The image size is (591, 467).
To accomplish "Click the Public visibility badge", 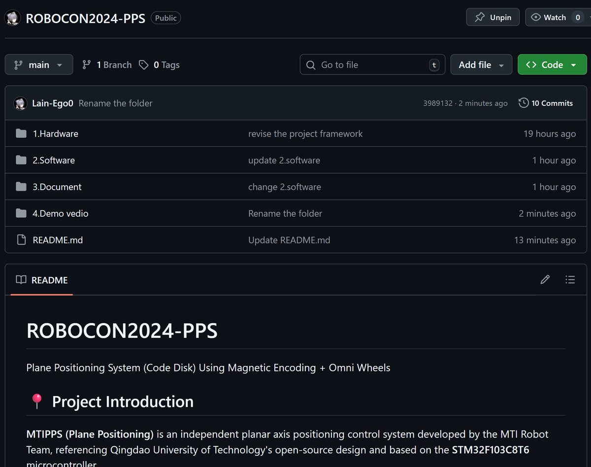I will point(165,18).
